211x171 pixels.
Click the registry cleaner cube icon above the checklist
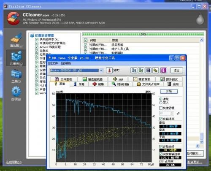32,35
